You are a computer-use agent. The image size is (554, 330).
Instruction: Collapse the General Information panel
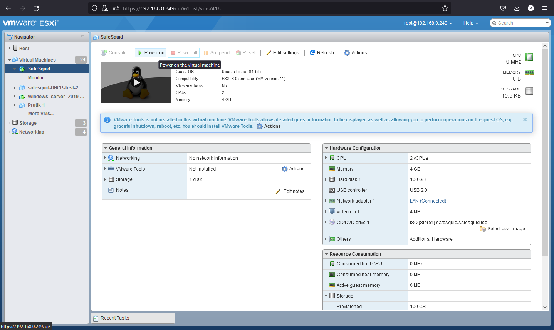(x=106, y=148)
